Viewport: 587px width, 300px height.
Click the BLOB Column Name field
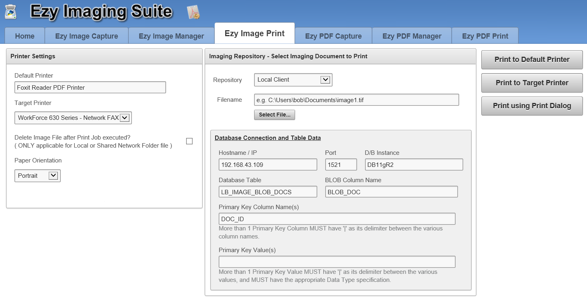click(x=391, y=192)
